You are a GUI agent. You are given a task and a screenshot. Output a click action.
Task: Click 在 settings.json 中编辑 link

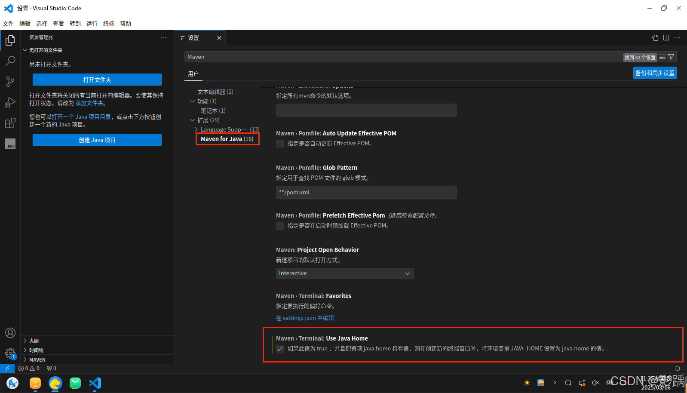305,318
